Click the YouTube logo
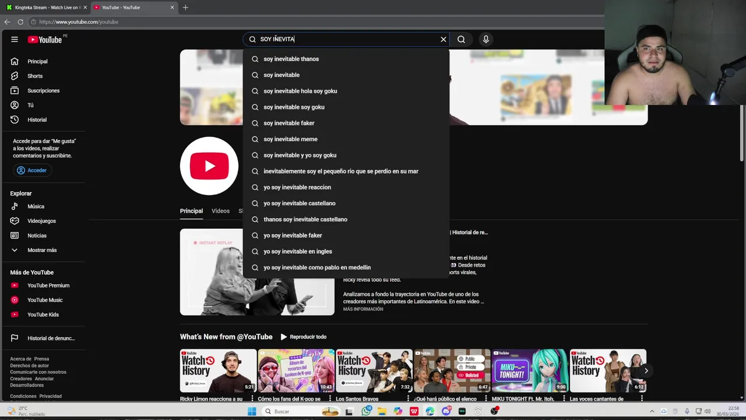The width and height of the screenshot is (746, 420). pyautogui.click(x=45, y=39)
